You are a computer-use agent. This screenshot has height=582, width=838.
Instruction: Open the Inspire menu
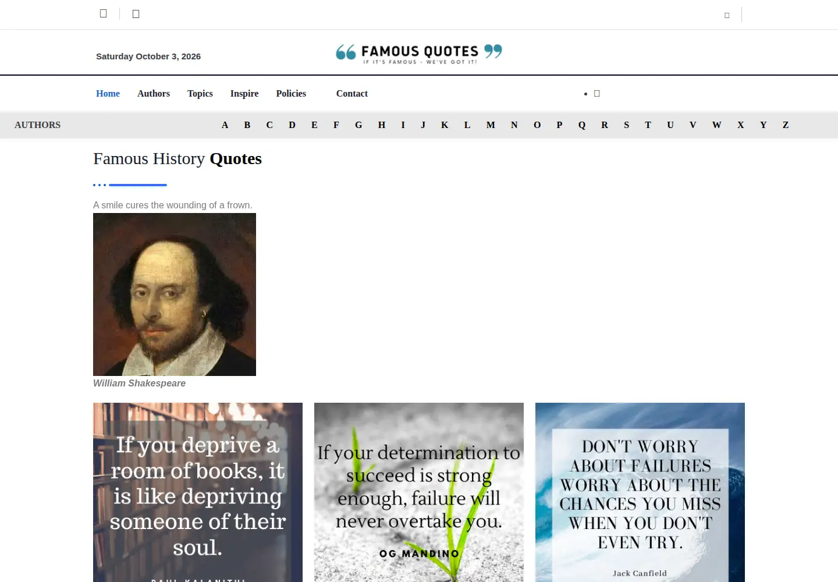tap(244, 94)
